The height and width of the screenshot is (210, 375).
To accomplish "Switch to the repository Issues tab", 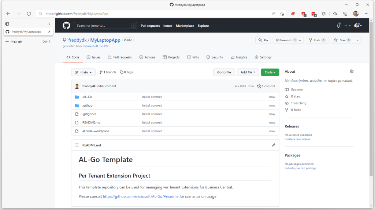I will point(93,57).
